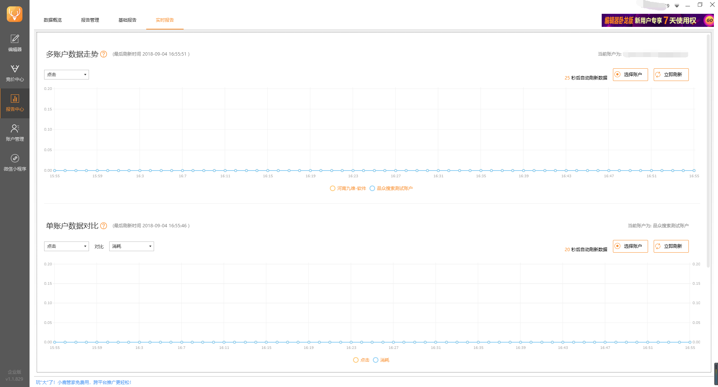Click the upper 最后刷新时间 16:55:51 text
This screenshot has height=387, width=718.
pyautogui.click(x=151, y=54)
